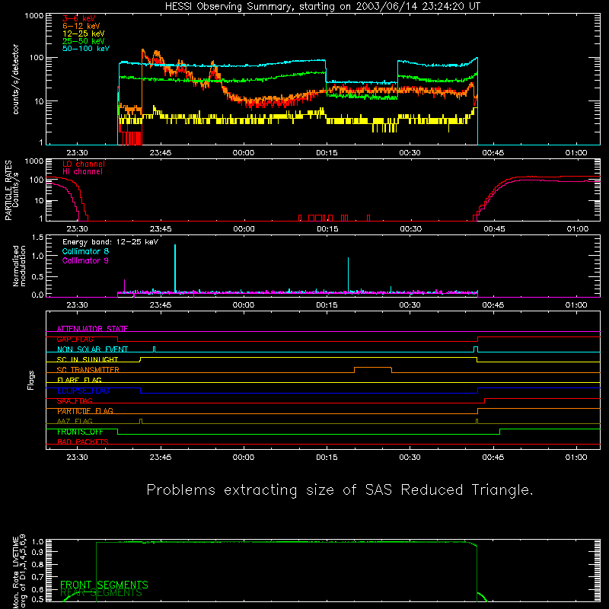Viewport: 609px width, 609px height.
Task: Click the ECLIPSE_FLAG label
Action: [x=83, y=391]
